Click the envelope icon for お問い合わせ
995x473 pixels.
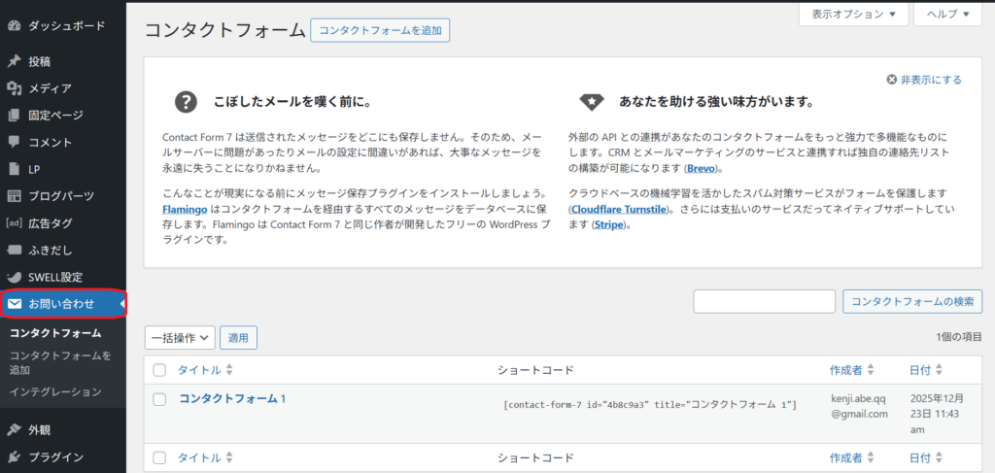(x=15, y=304)
